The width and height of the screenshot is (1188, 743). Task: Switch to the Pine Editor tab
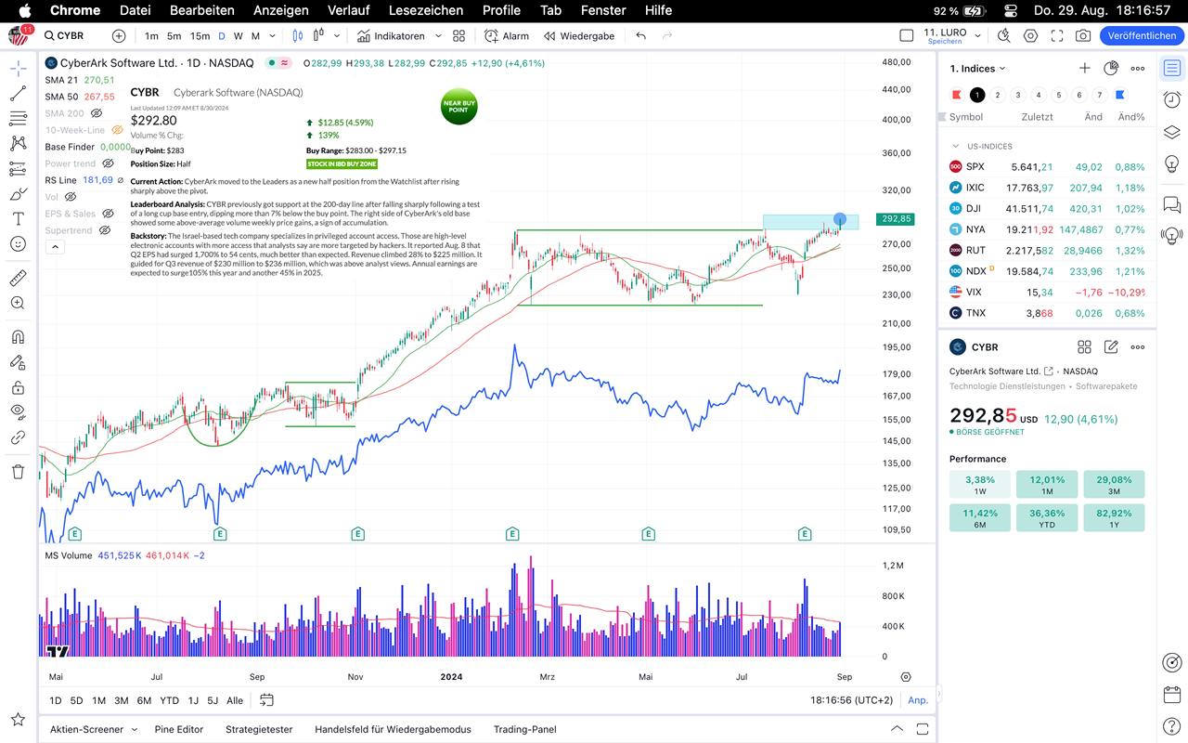click(178, 729)
